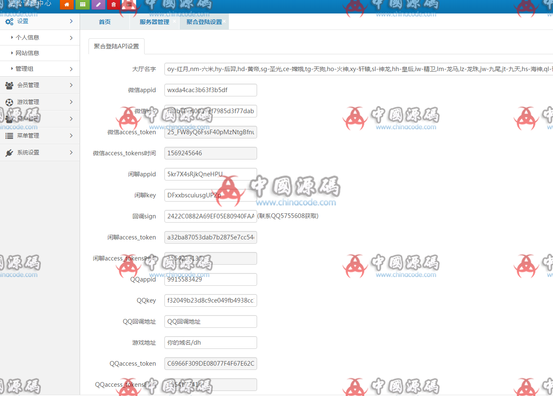This screenshot has width=553, height=396.
Task: Click the QQappid input field
Action: click(x=210, y=279)
